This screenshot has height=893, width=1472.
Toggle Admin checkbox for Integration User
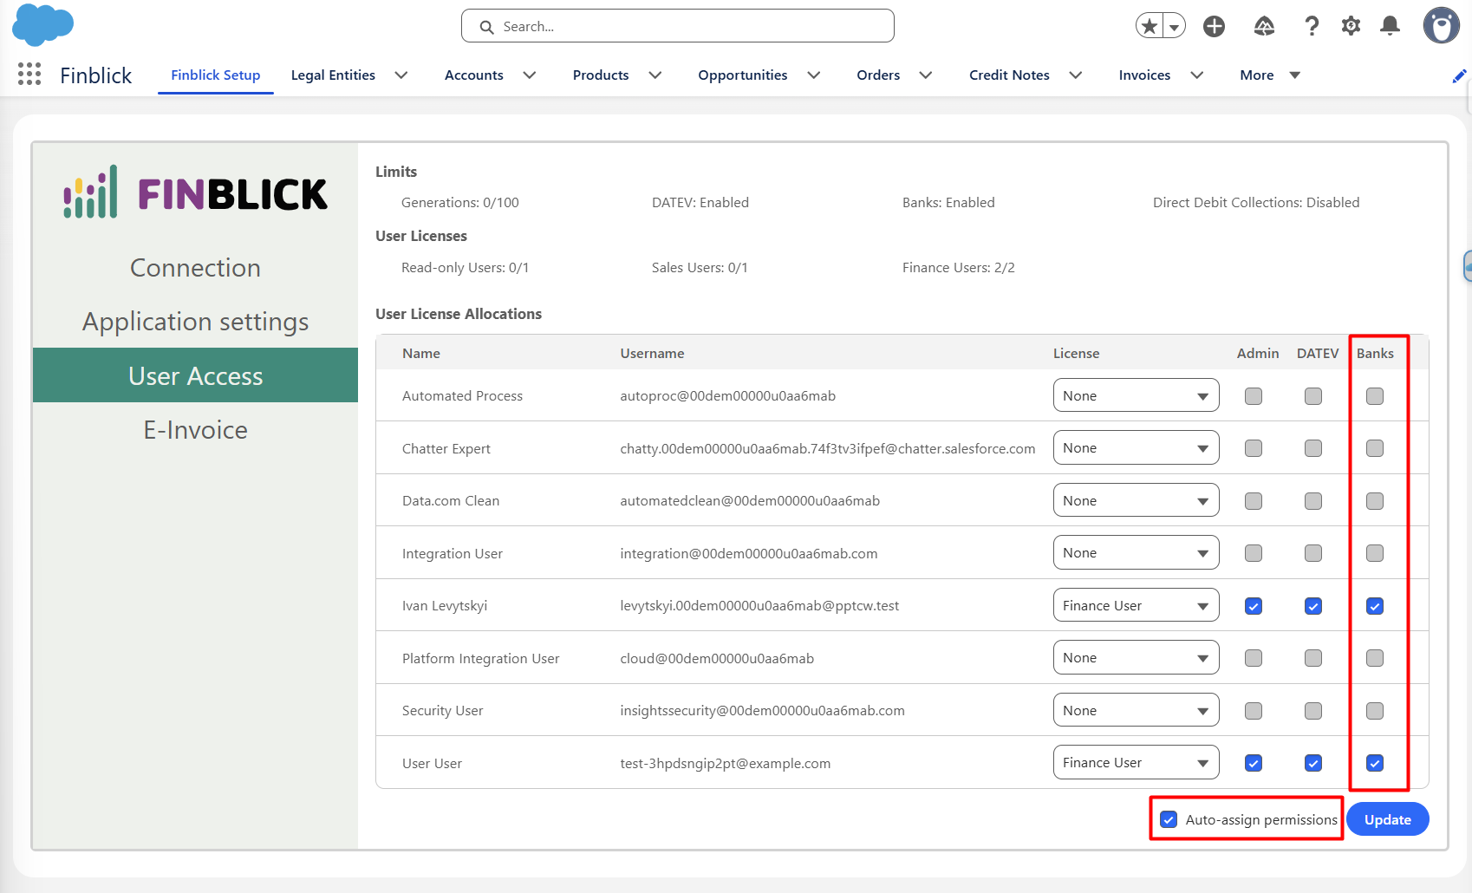pyautogui.click(x=1254, y=553)
